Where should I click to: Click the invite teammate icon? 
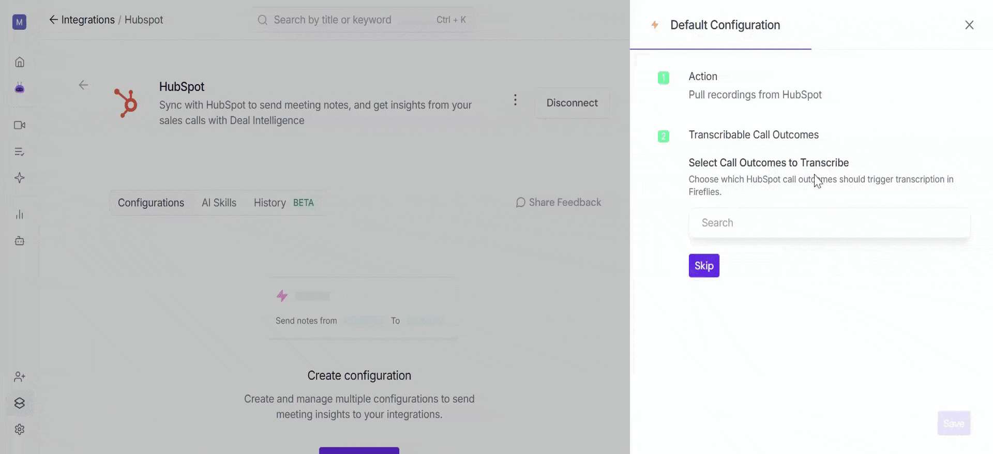20,377
